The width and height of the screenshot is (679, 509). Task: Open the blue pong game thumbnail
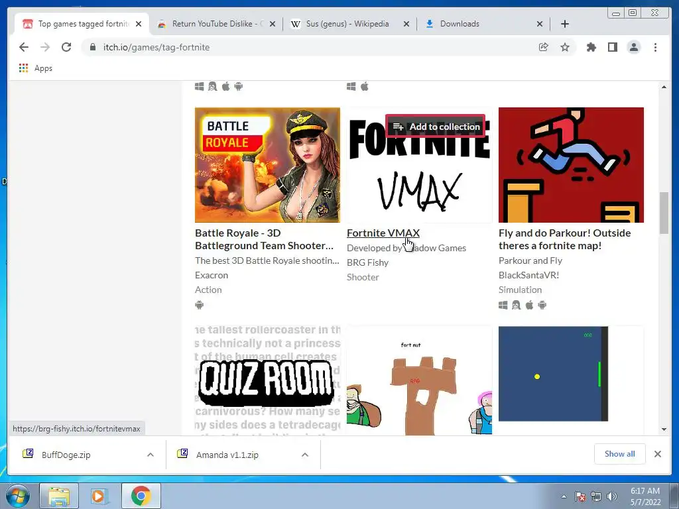pos(571,380)
